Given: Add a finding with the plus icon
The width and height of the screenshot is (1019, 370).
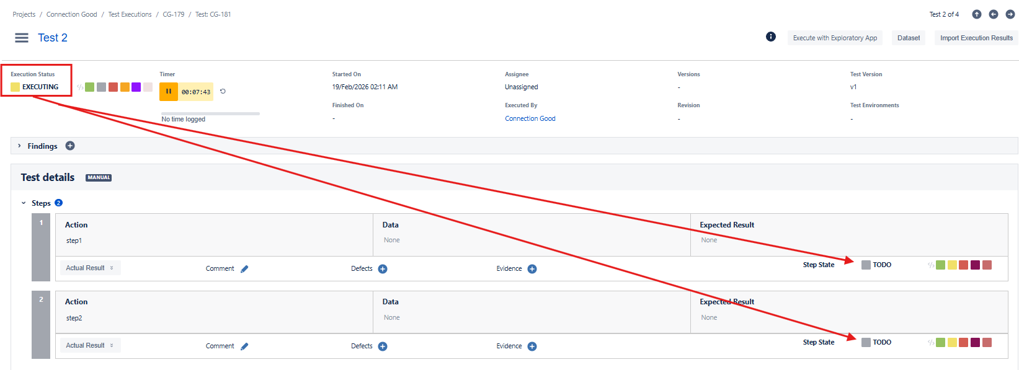Looking at the screenshot, I should (x=70, y=146).
